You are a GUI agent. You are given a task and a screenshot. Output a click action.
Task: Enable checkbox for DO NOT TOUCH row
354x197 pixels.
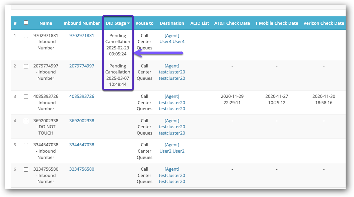pyautogui.click(x=26, y=121)
